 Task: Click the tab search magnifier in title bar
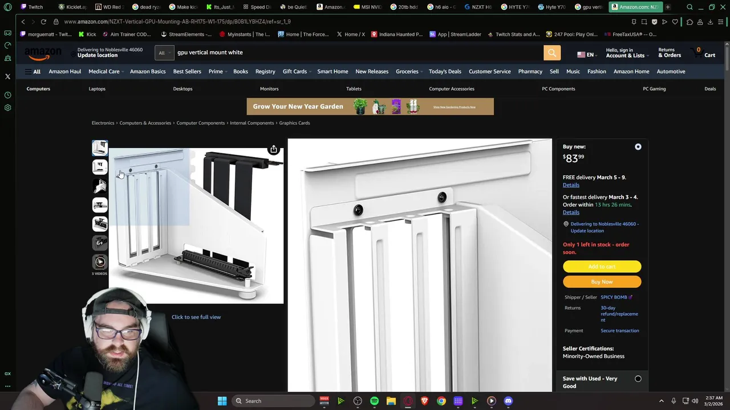point(690,7)
